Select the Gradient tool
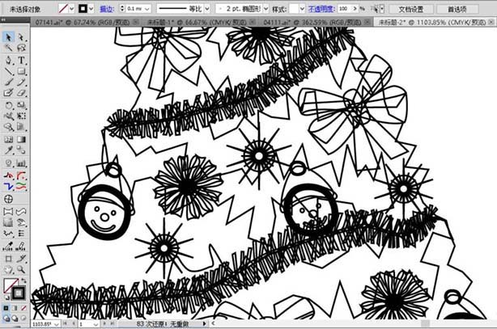This screenshot has width=497, height=329. (21, 139)
